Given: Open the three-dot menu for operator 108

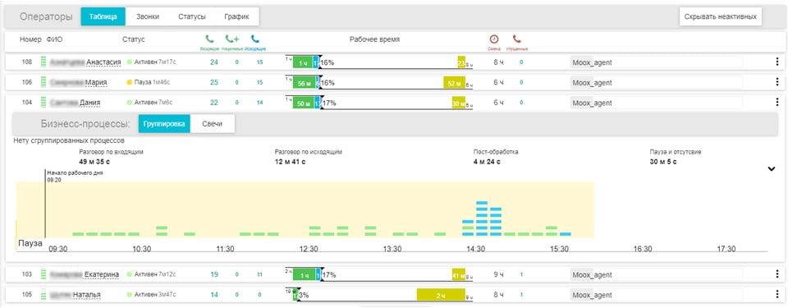Looking at the screenshot, I should coord(777,62).
